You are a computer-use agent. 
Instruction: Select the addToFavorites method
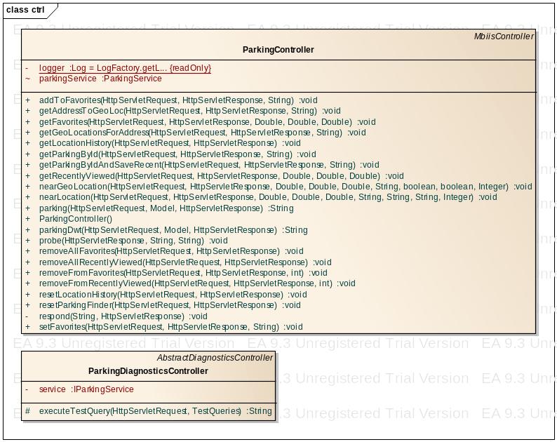click(178, 100)
